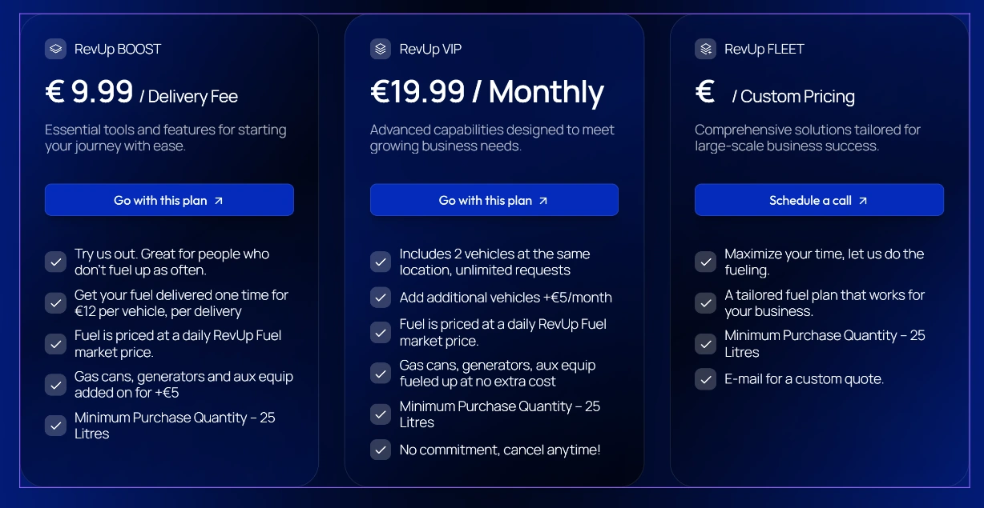This screenshot has width=984, height=508.
Task: Choose 'Go with this plan' for RevUp BOOST
Action: [169, 200]
